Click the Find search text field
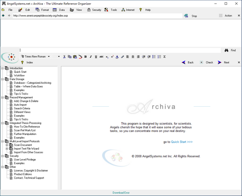Image resolution: width=242 pixels, height=196 pixels. click(x=120, y=50)
